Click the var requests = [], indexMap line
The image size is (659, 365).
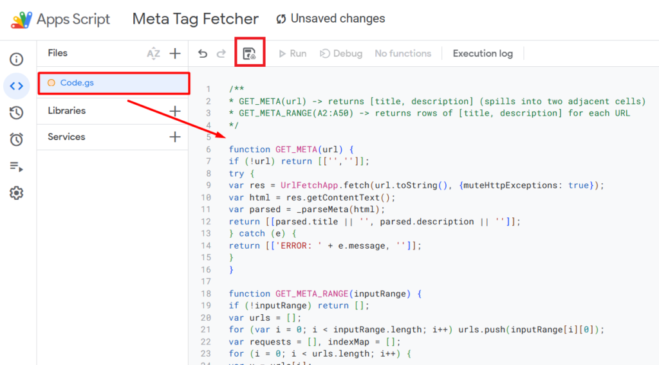click(315, 342)
